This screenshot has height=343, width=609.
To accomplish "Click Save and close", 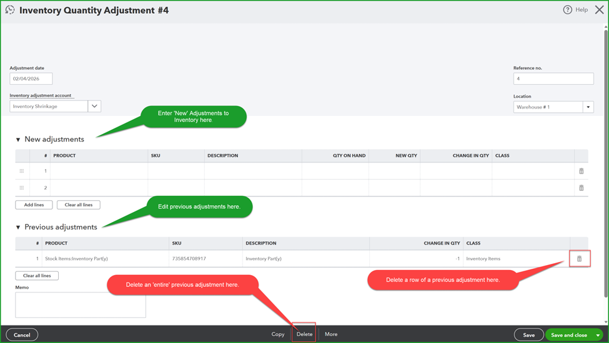I will tap(569, 335).
